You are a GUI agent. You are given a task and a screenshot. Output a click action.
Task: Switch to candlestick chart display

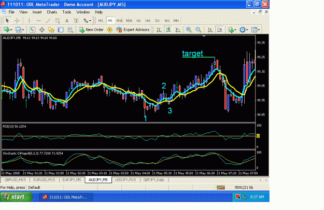click(168, 30)
